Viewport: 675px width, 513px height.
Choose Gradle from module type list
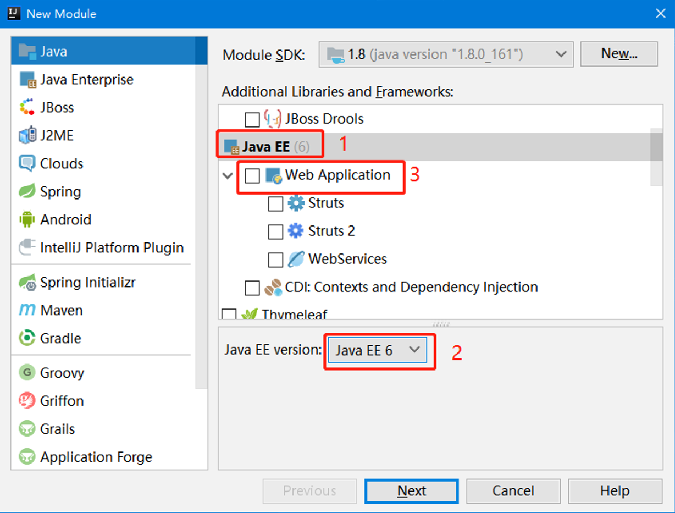103,338
